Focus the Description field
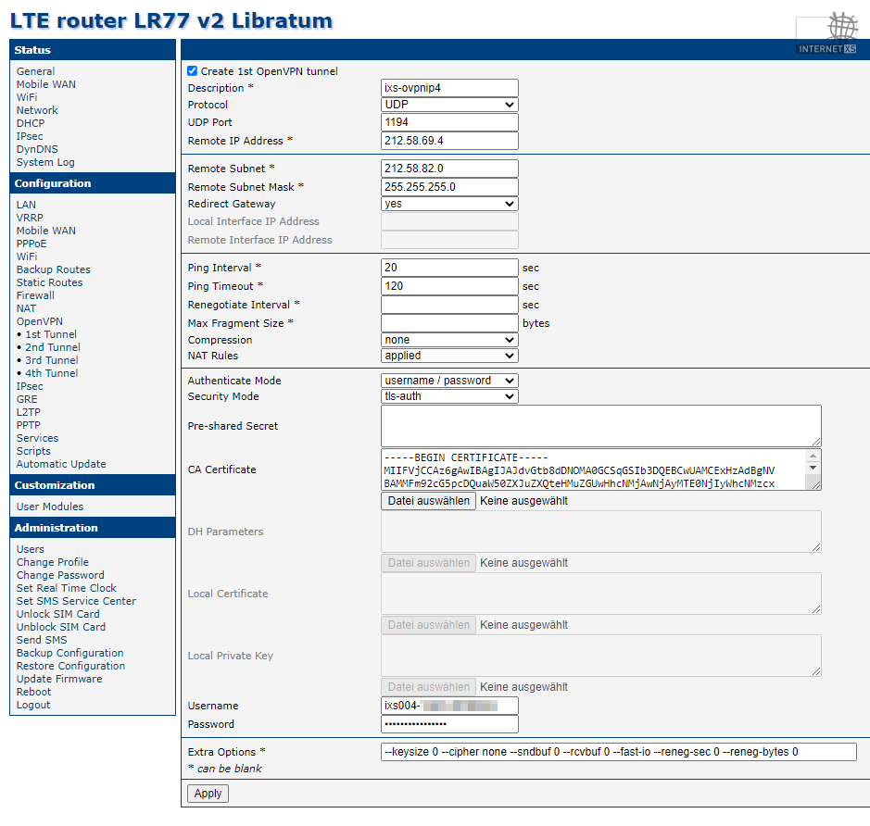 point(449,88)
